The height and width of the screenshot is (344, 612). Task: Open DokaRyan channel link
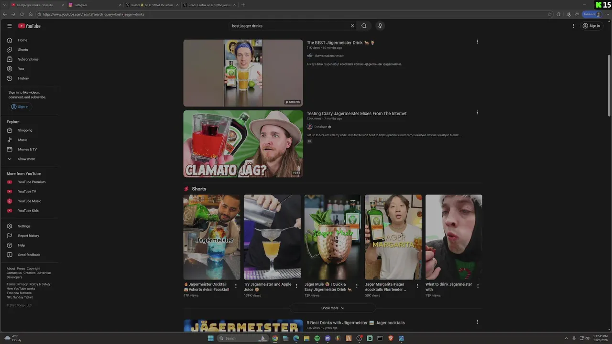click(x=321, y=127)
